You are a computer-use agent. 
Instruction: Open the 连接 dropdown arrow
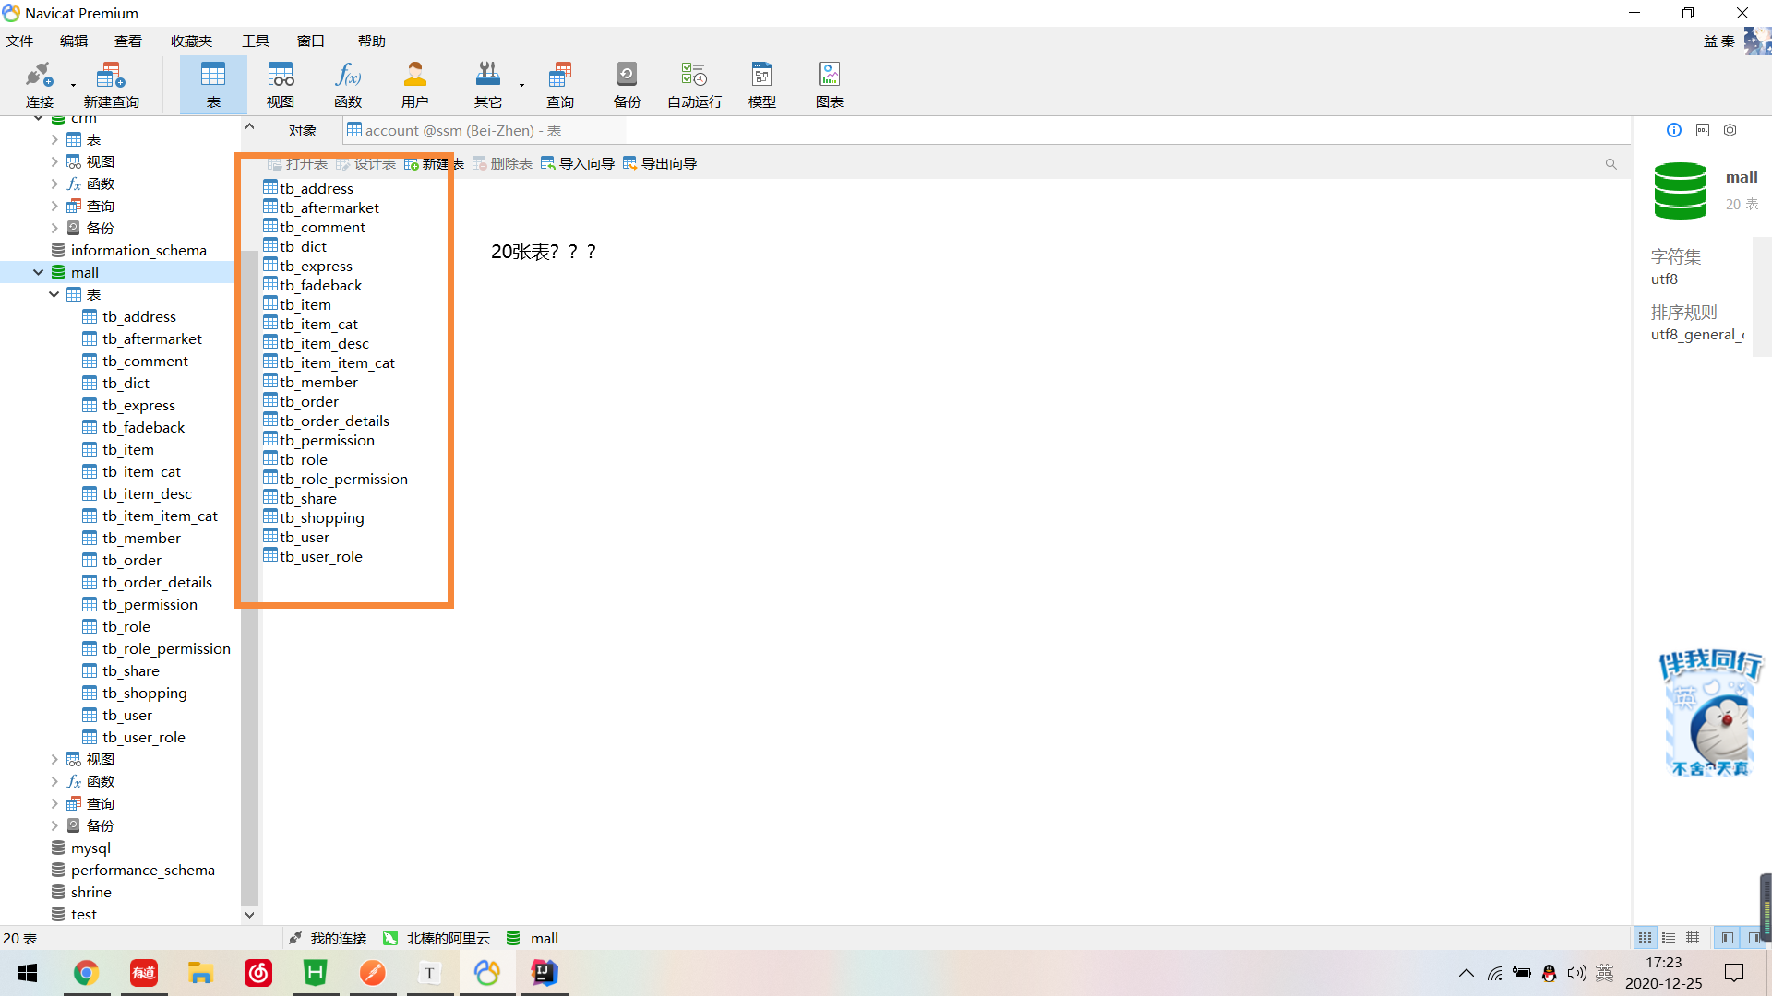pyautogui.click(x=73, y=86)
